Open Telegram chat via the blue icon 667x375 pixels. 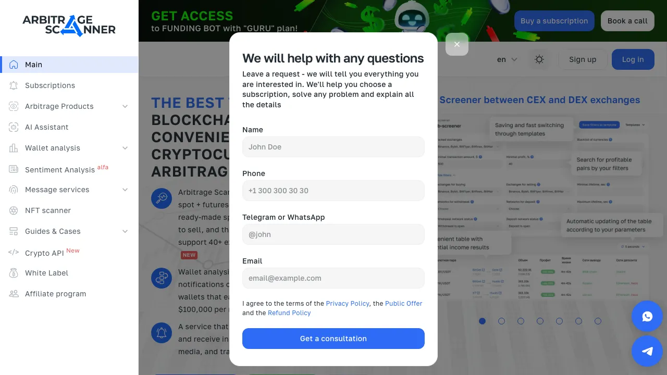[647, 351]
